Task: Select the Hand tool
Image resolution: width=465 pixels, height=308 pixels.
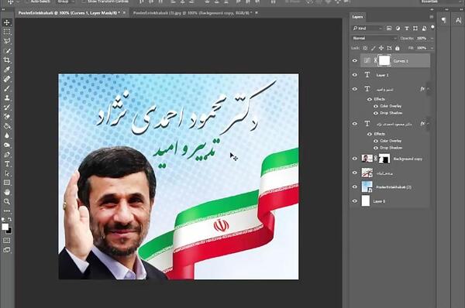Action: click(x=7, y=192)
